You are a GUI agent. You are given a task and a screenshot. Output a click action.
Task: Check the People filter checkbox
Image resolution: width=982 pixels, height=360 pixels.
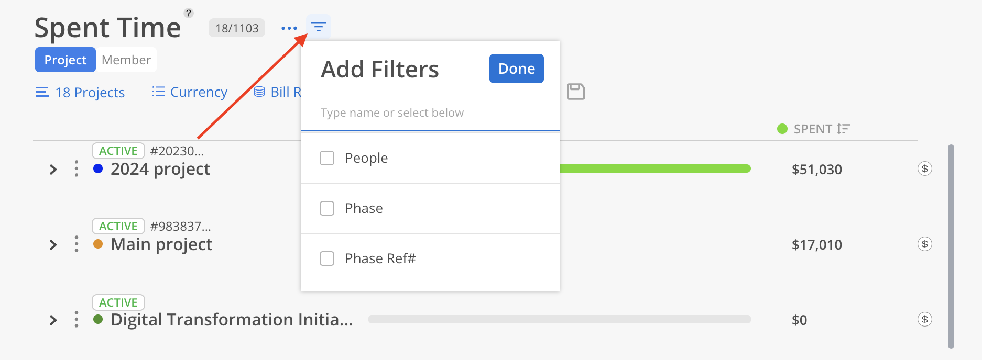pyautogui.click(x=327, y=158)
